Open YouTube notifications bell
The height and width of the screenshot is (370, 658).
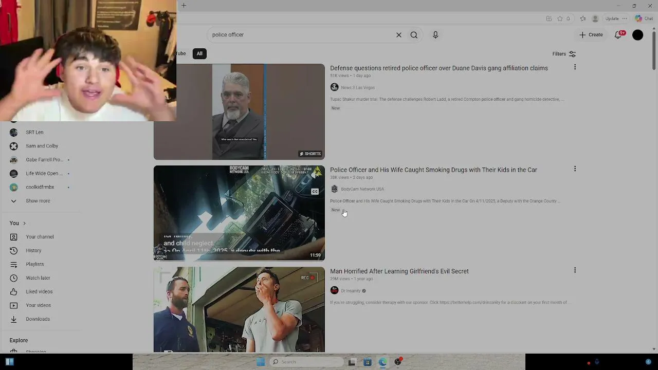(x=619, y=35)
